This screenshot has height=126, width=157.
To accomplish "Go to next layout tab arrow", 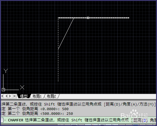I will point(10,96).
